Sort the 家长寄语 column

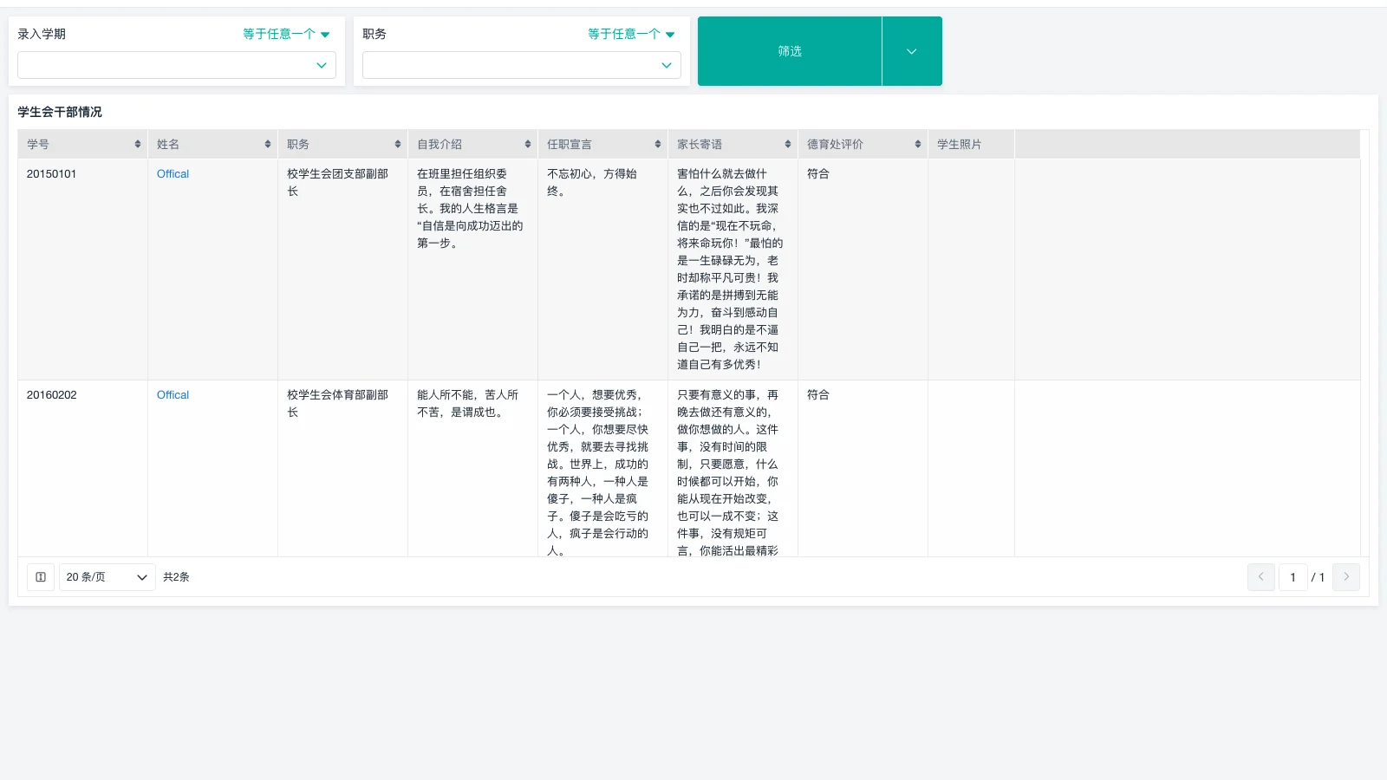[x=787, y=144]
